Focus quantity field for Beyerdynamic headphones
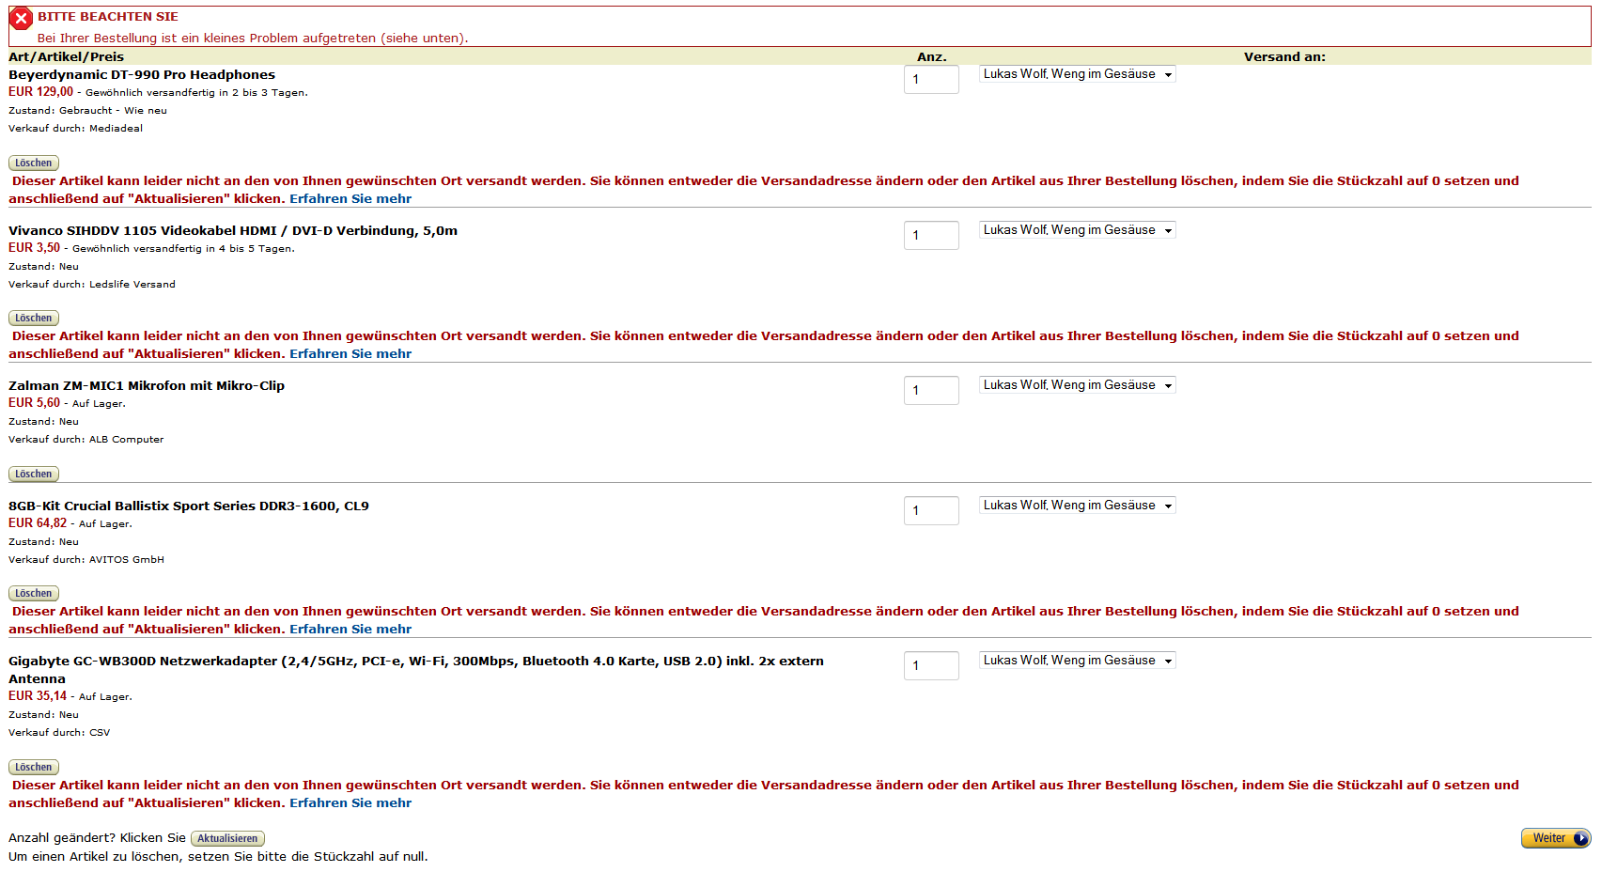Image resolution: width=1602 pixels, height=872 pixels. (x=931, y=80)
